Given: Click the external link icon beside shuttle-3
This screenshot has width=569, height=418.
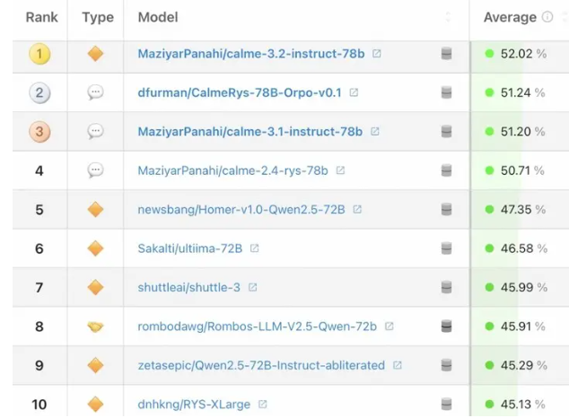Looking at the screenshot, I should click(x=253, y=288).
